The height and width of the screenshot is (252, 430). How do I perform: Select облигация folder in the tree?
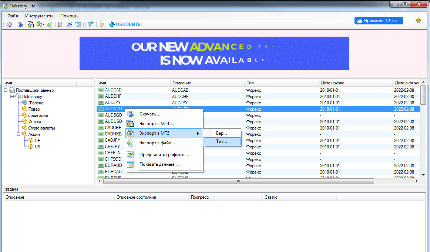(x=38, y=115)
